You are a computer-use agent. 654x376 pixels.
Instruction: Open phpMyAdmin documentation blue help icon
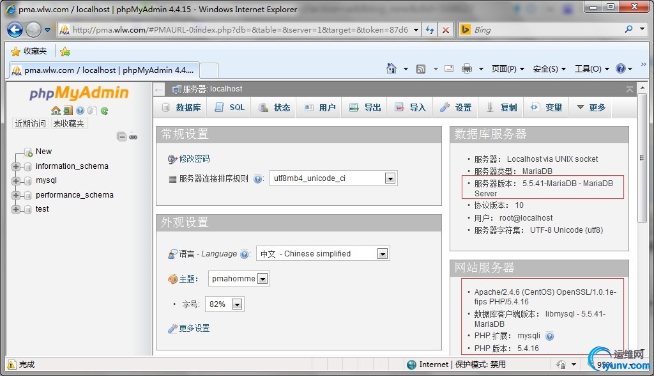80,110
